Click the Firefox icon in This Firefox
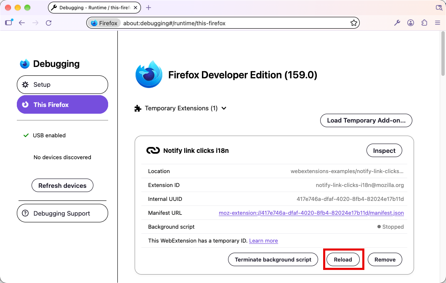The height and width of the screenshot is (283, 446). click(25, 104)
